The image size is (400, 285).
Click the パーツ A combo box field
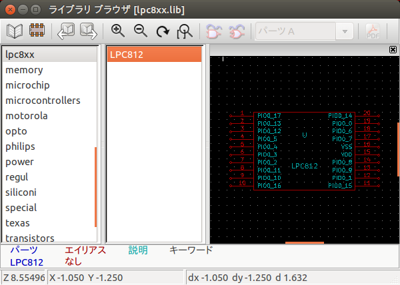(295, 31)
